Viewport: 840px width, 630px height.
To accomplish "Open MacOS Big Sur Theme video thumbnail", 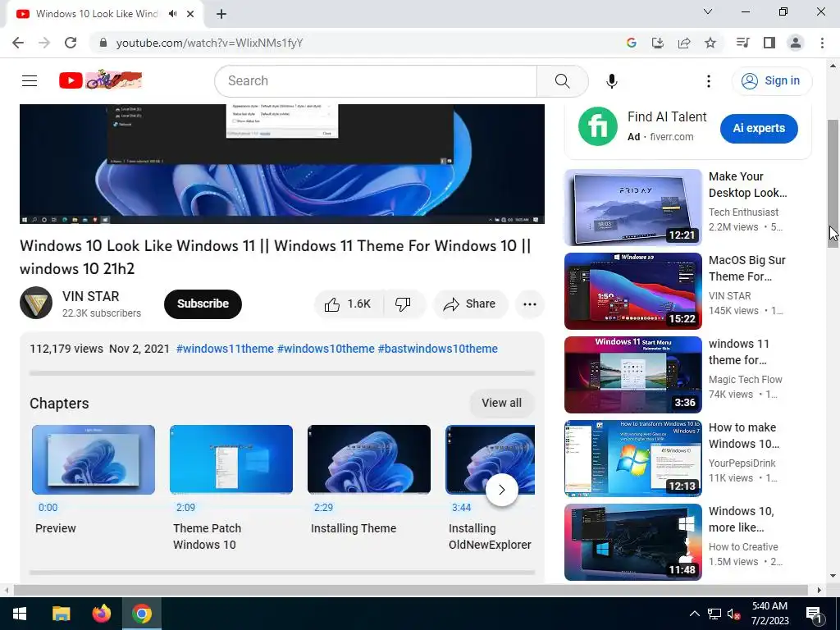I will [x=632, y=291].
